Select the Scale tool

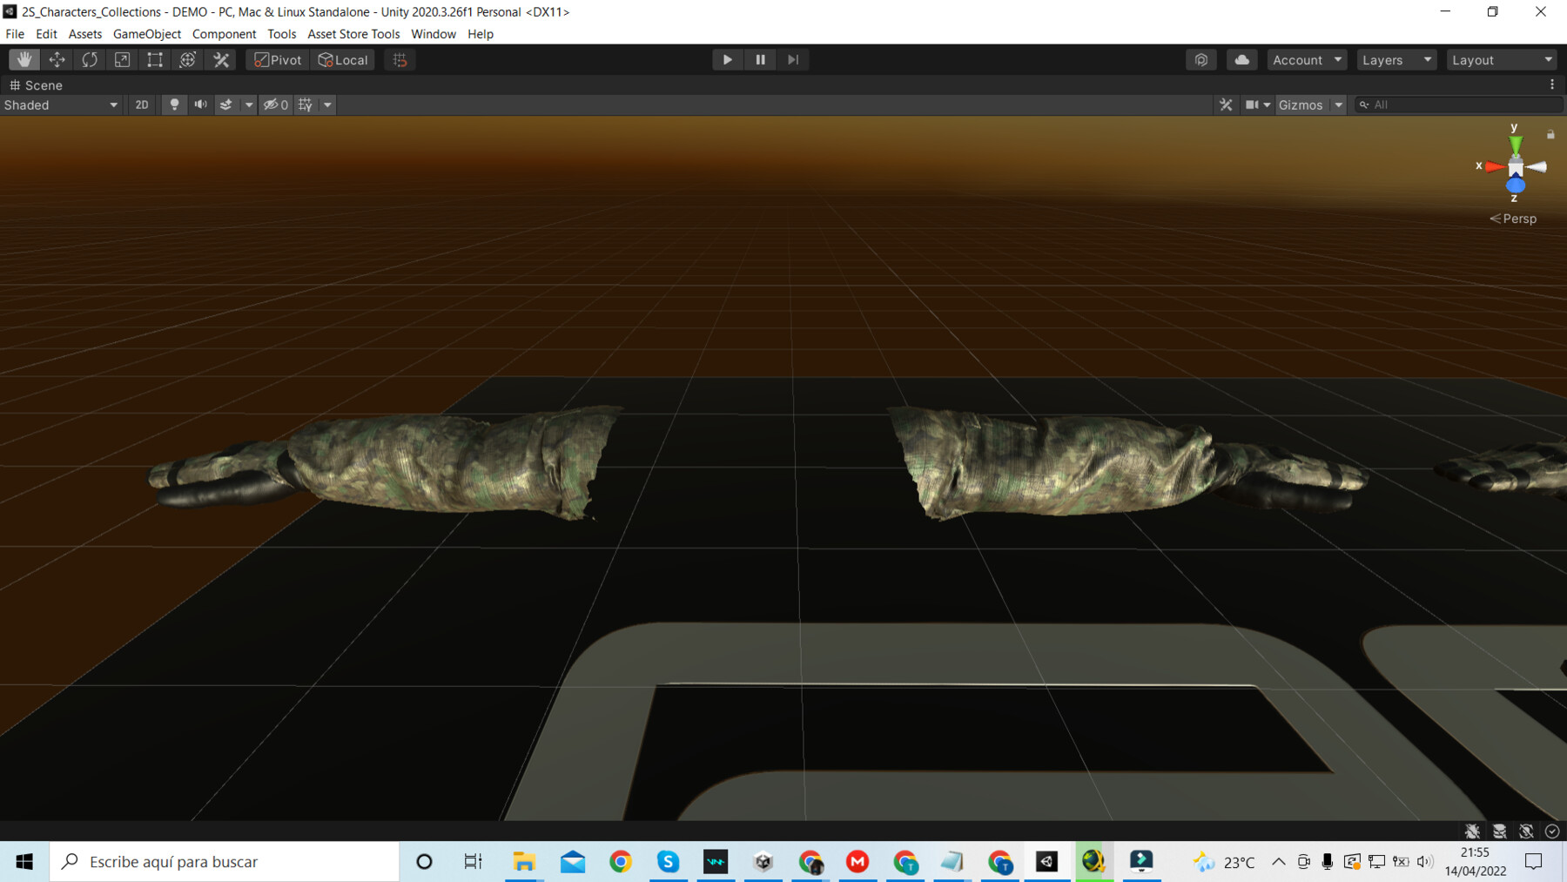coord(122,59)
